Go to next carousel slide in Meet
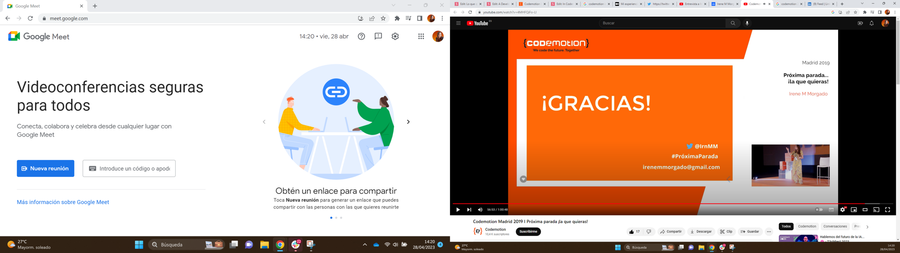This screenshot has width=900, height=253. (x=408, y=122)
